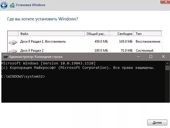
Task: Click the Администратор: Командная строка title
Action: (36, 57)
